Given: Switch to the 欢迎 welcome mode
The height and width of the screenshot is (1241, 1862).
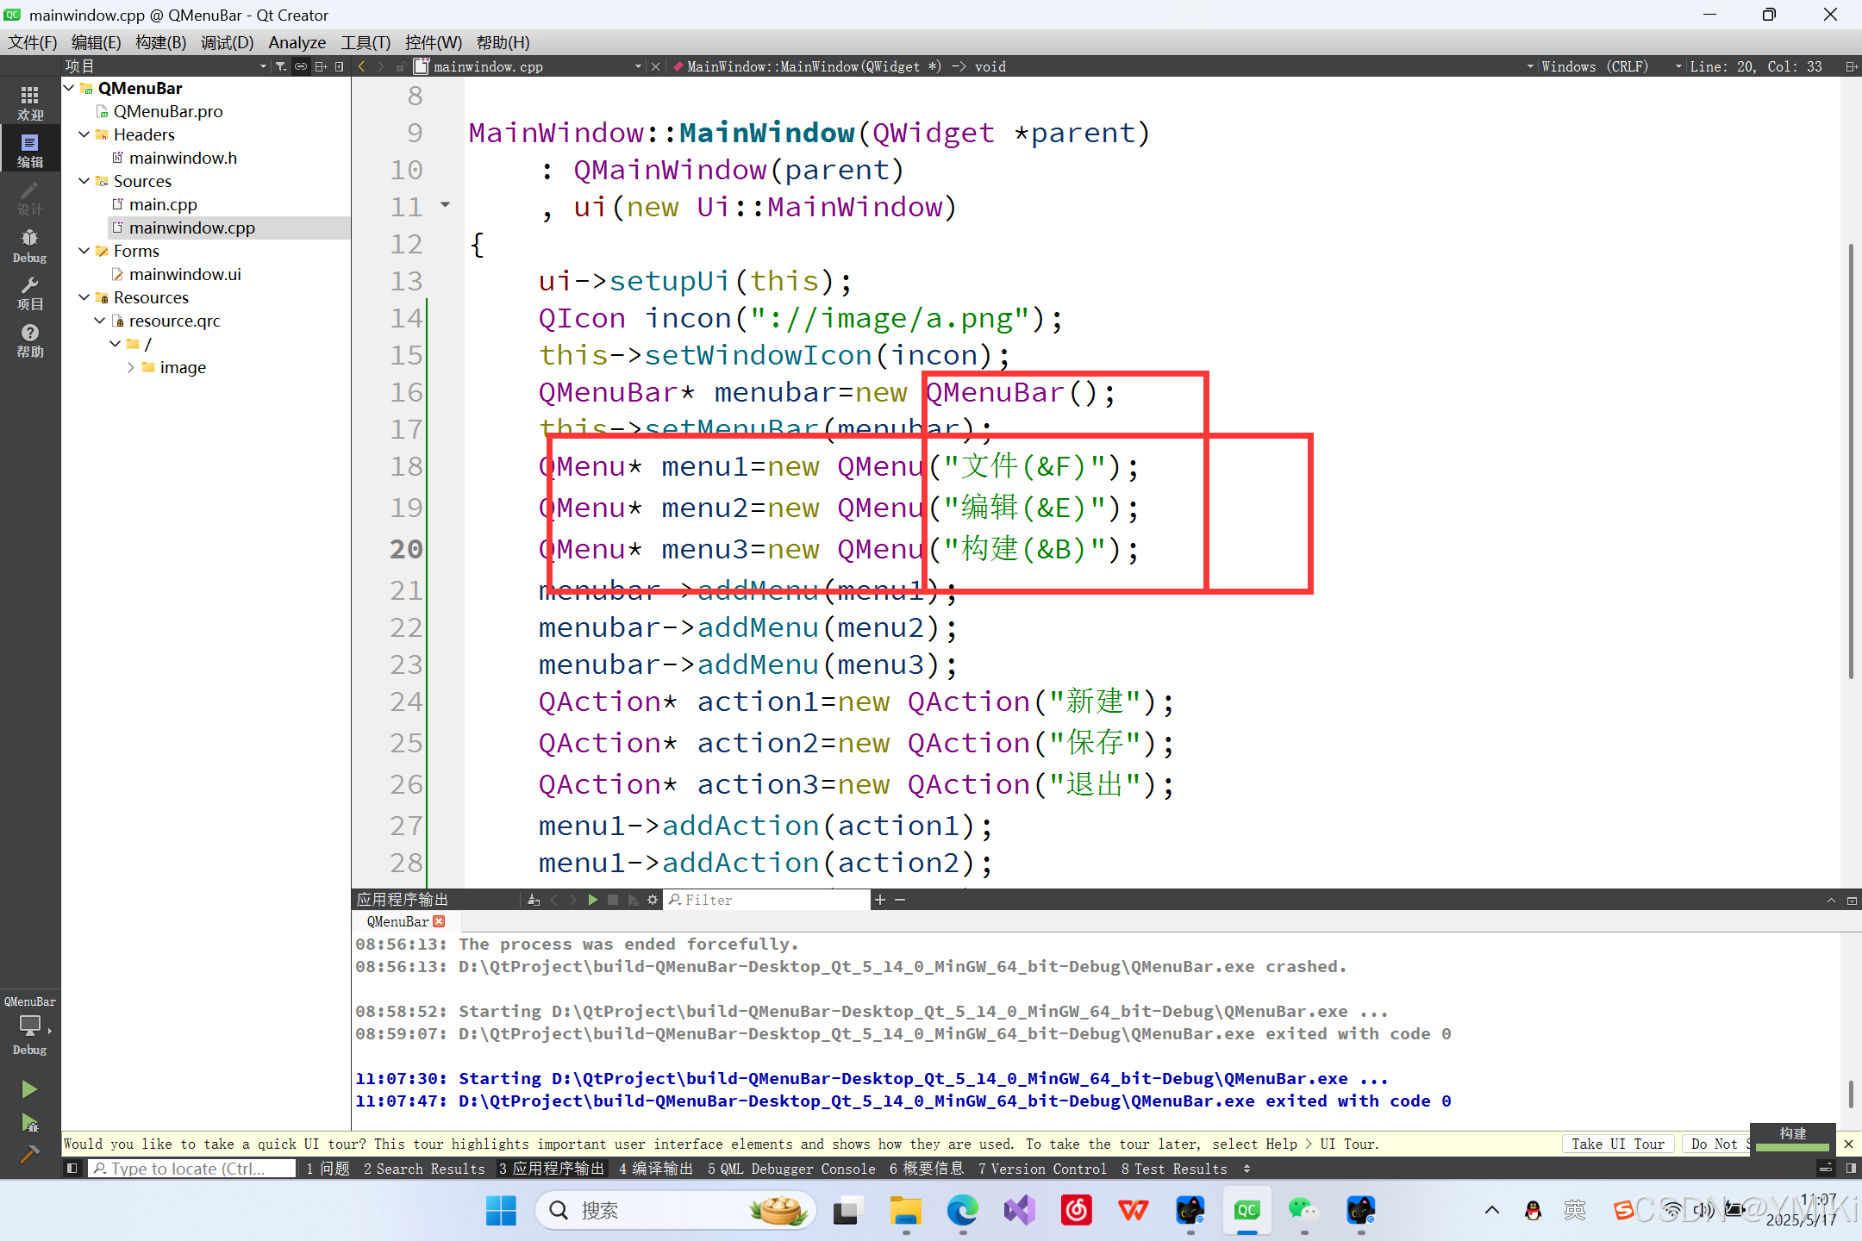Looking at the screenshot, I should [x=29, y=103].
